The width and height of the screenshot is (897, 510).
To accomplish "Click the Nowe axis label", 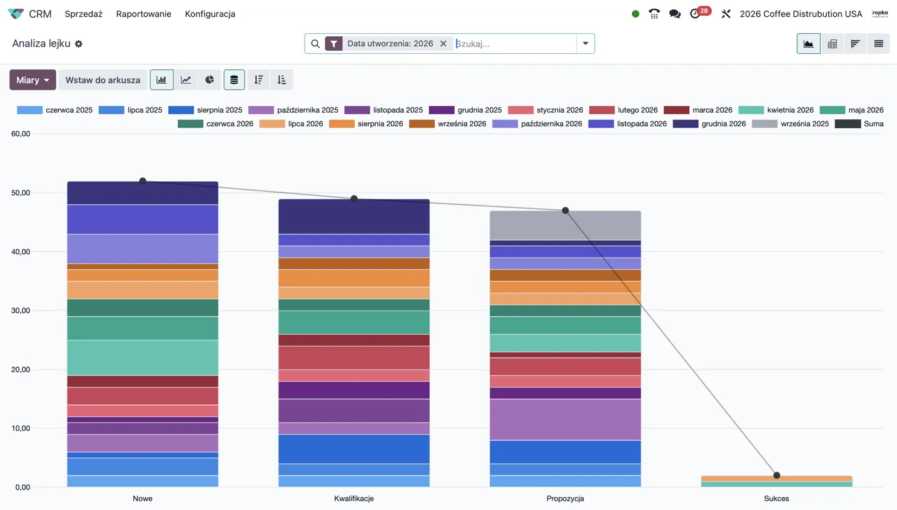I will click(x=143, y=499).
